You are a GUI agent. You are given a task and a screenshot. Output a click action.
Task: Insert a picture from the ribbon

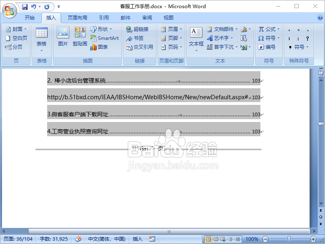(x=63, y=36)
